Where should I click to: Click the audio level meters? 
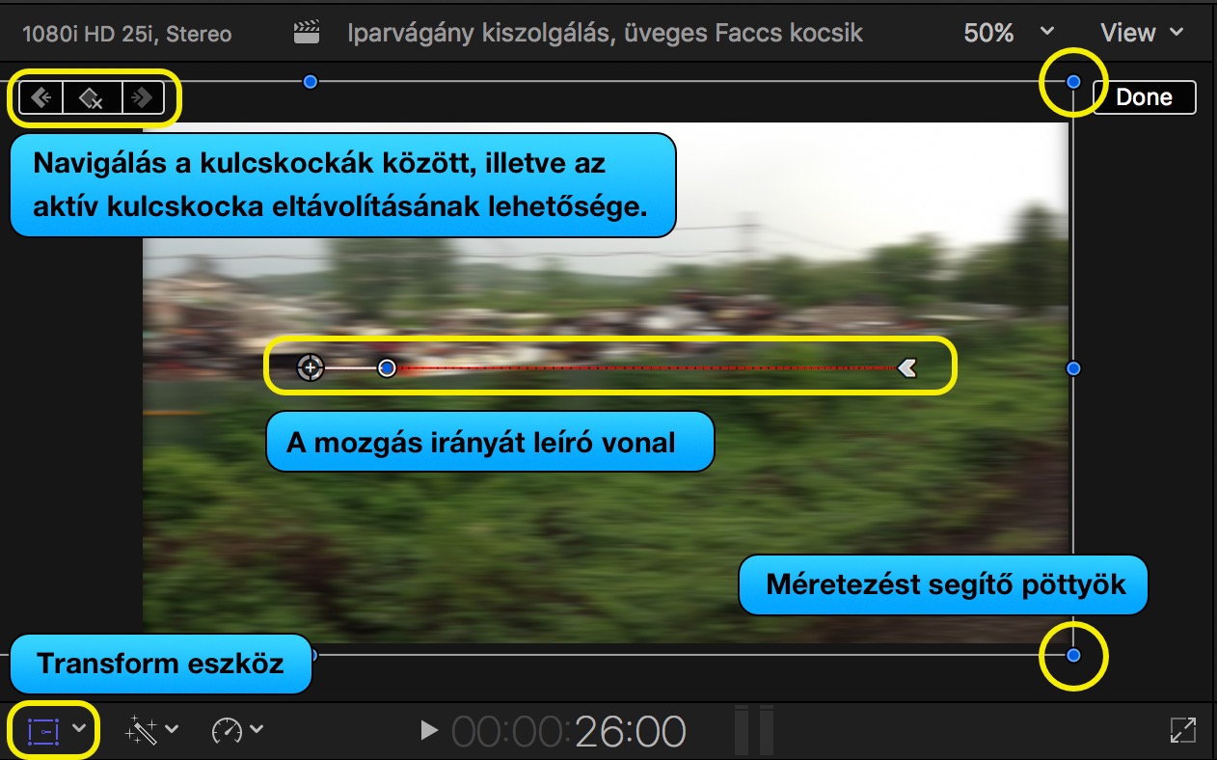753,731
